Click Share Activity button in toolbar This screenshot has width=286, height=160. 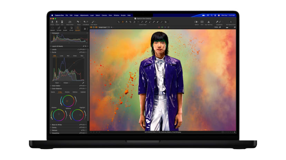[x=70, y=22]
